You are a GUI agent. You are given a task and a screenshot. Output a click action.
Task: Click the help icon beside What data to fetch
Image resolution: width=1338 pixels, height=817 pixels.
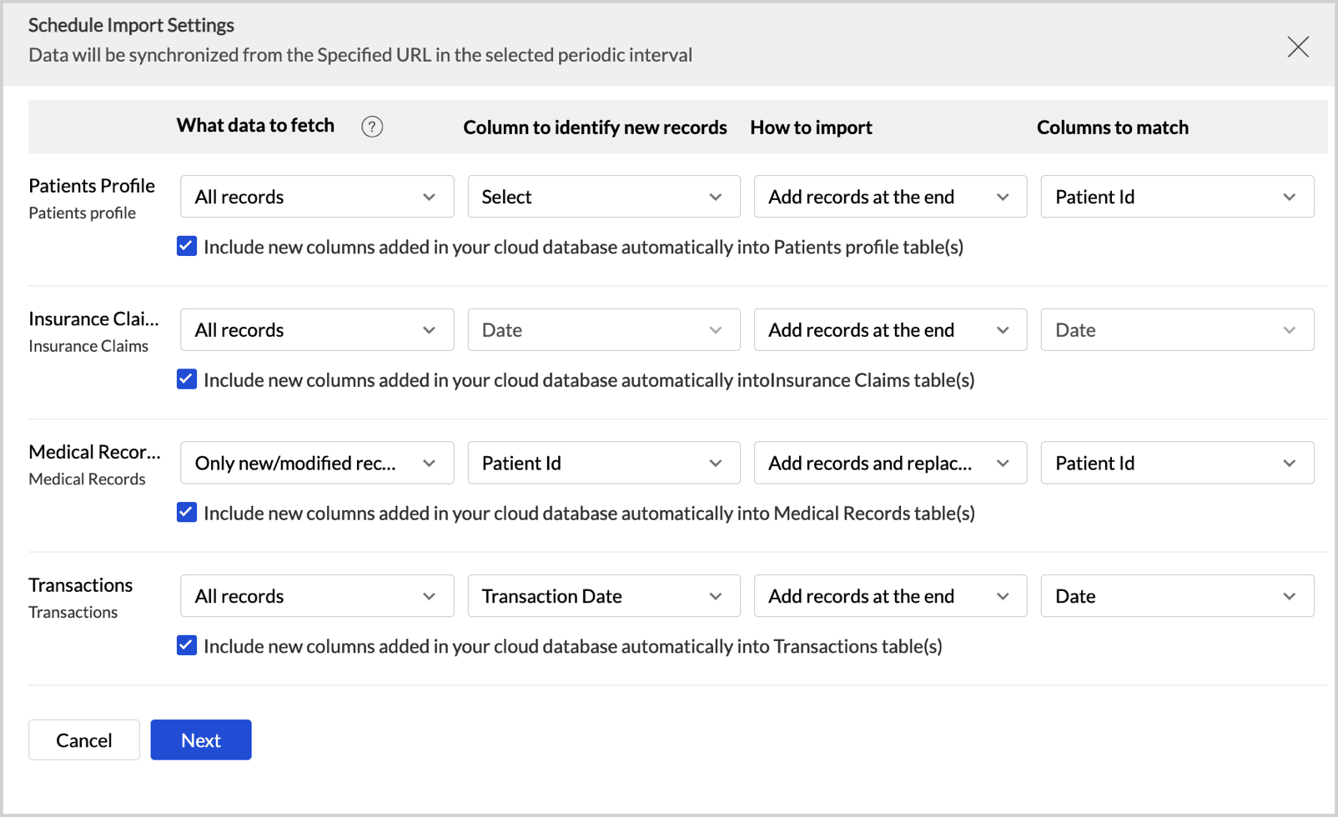pos(372,127)
